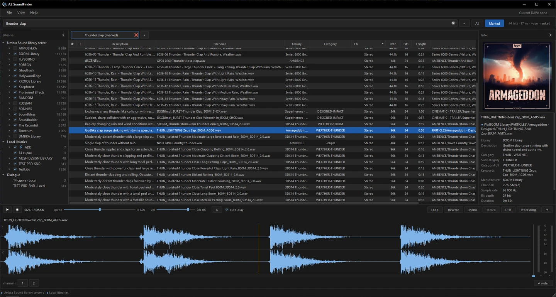Adjust the speed slider handle
This screenshot has width=556, height=297.
(100, 209)
